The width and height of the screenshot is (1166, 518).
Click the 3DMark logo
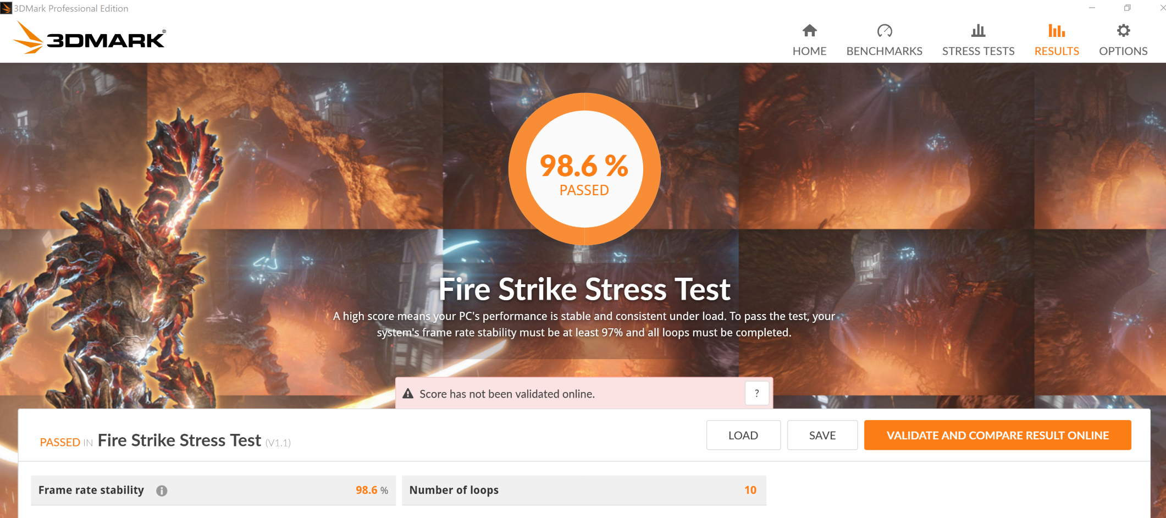coord(89,38)
